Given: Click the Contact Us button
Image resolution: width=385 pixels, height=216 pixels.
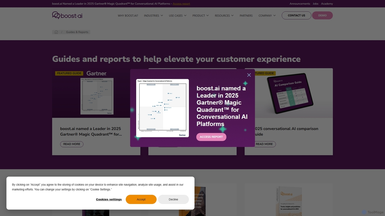Looking at the screenshot, I should (x=296, y=15).
